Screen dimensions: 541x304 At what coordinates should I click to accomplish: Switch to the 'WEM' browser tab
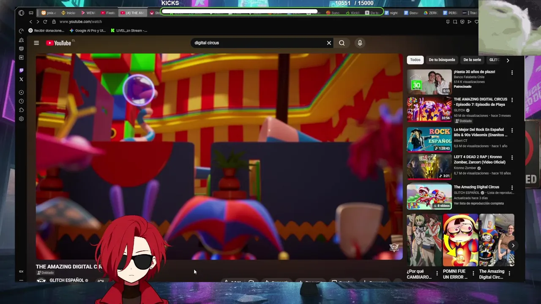point(88,13)
